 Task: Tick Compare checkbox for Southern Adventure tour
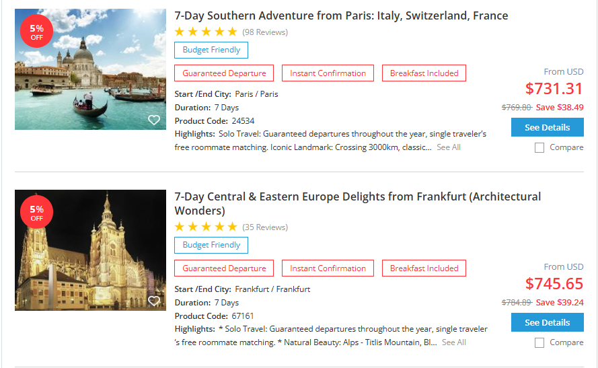(539, 148)
